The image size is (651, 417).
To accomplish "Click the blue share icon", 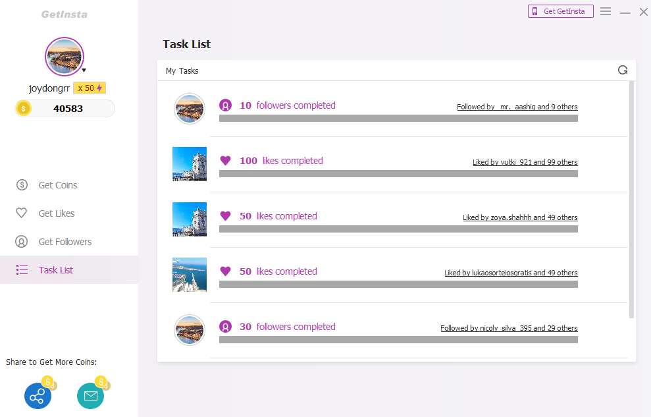I will click(38, 396).
